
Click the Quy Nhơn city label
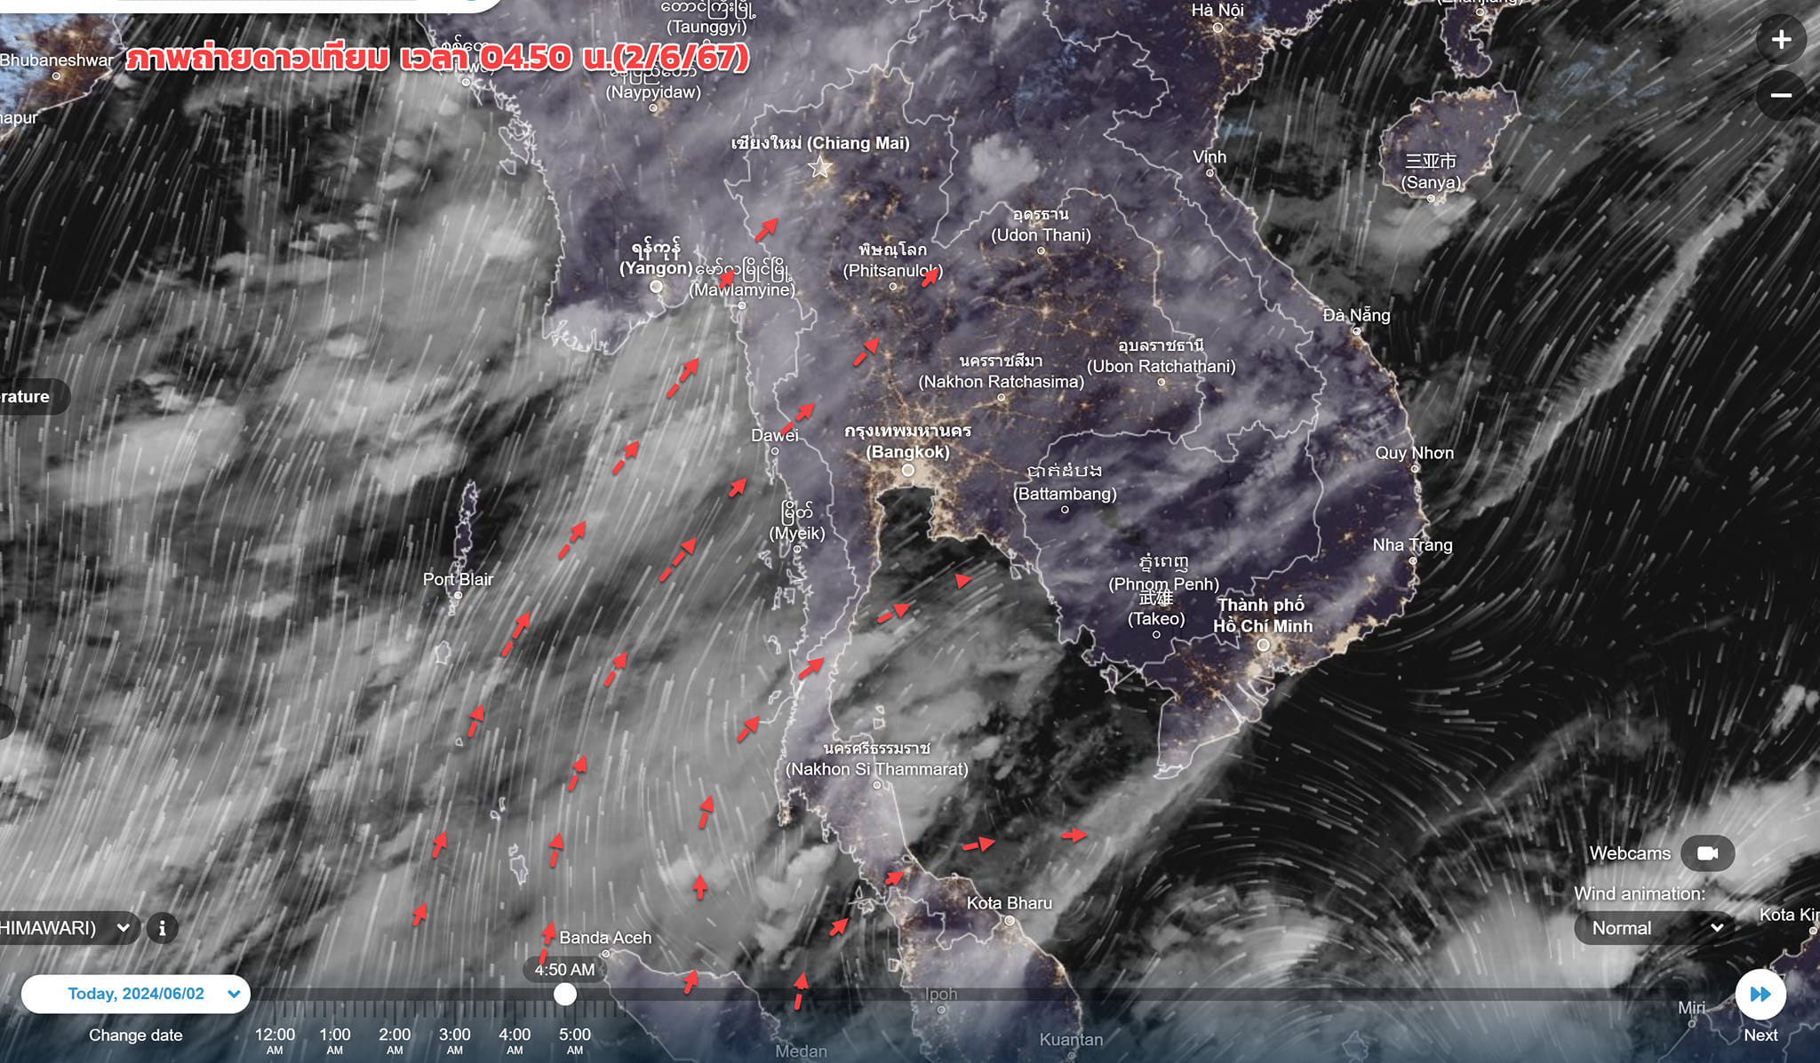1415,453
